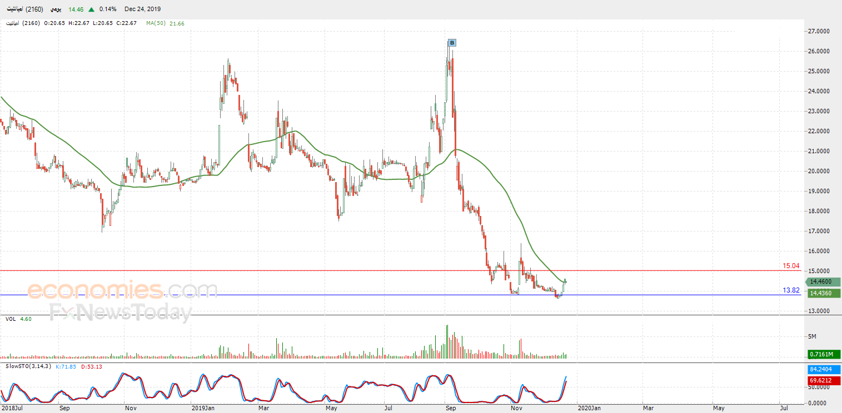
Task: Click the red 69.6212 stochastic tag
Action: click(825, 380)
